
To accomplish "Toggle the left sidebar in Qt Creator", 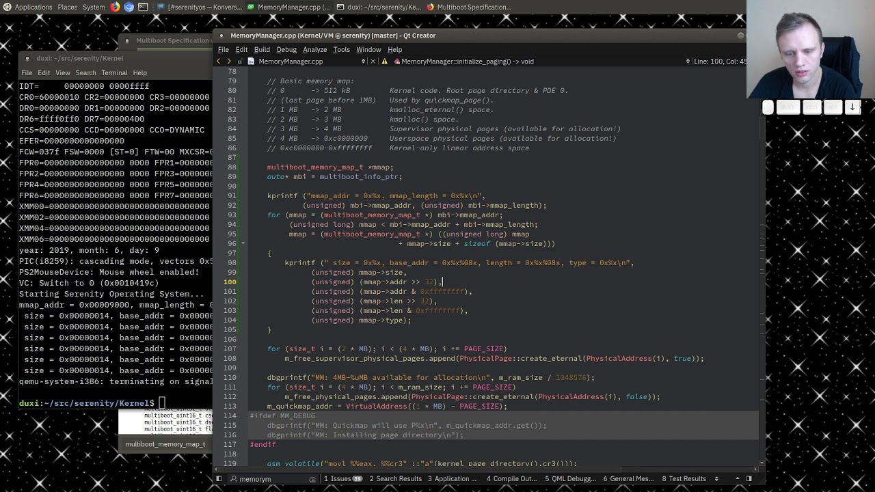I will [x=219, y=478].
